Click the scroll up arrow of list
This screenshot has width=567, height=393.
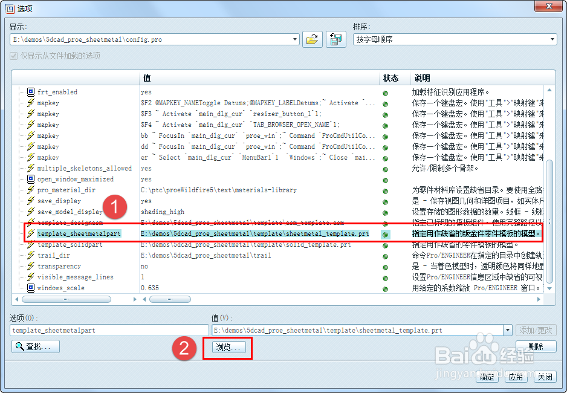tap(549, 89)
